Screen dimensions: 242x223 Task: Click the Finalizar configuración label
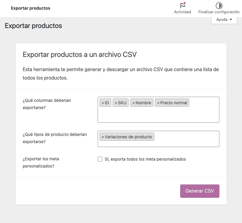(219, 12)
